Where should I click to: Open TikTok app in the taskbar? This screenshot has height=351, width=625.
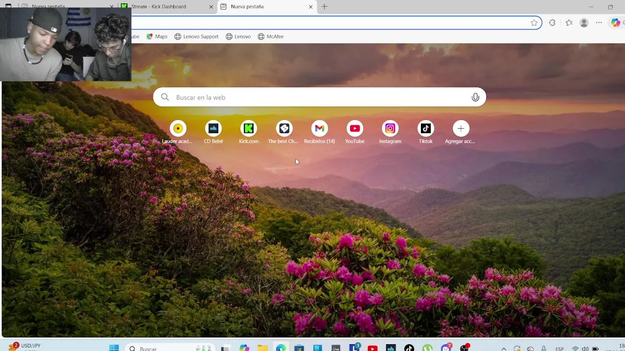409,348
